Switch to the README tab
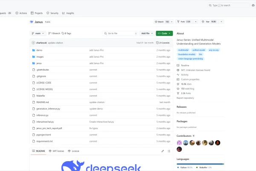 click(38, 151)
